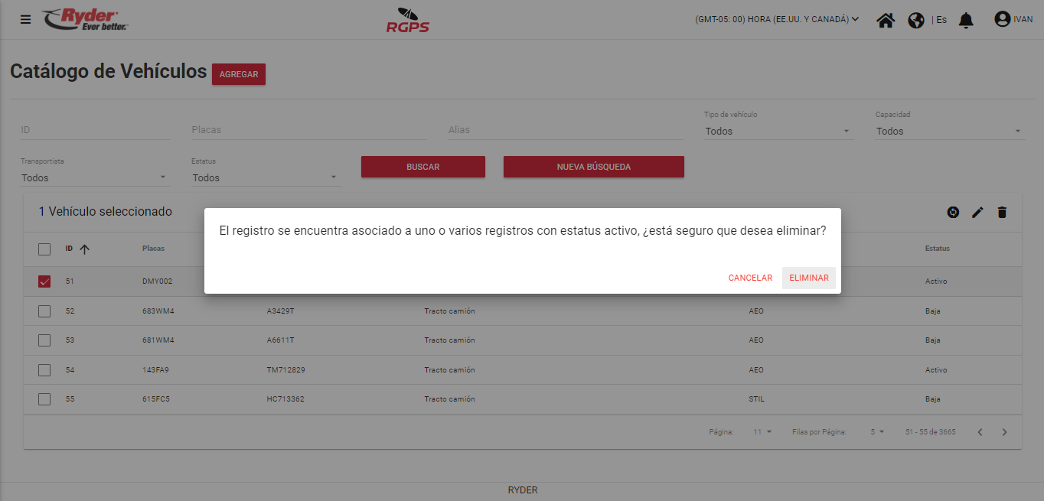
Task: Click the globe language icon
Action: click(916, 20)
